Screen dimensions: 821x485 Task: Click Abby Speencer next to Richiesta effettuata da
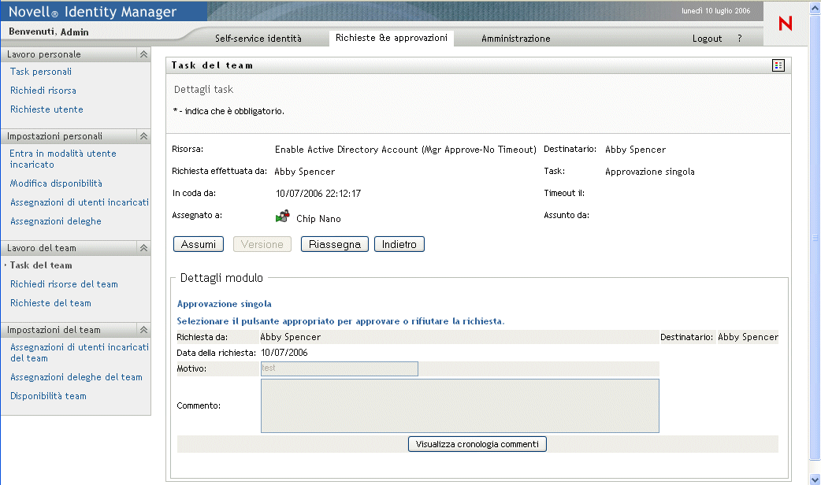[305, 172]
